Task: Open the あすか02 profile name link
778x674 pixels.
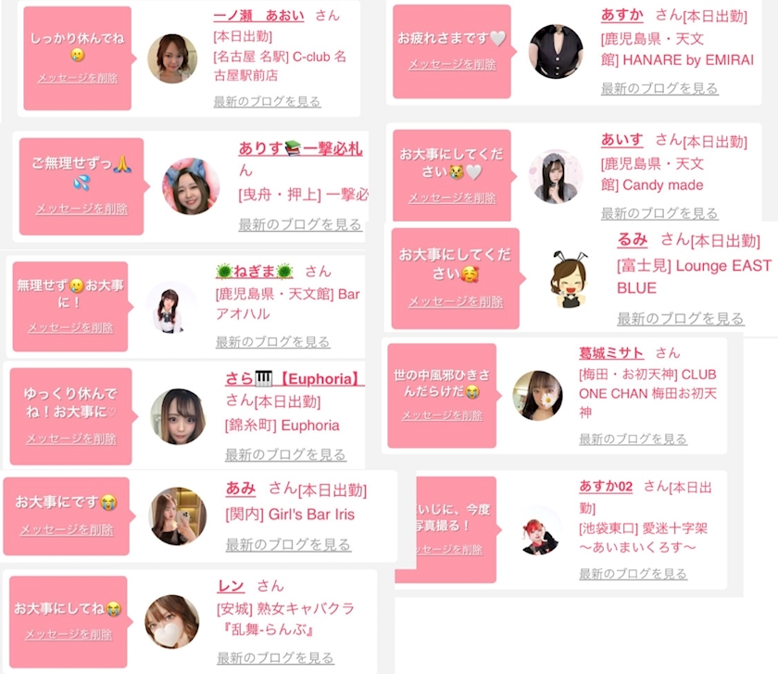Action: (606, 486)
